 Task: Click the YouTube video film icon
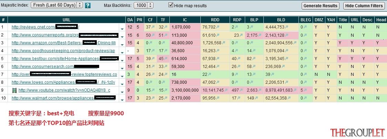pos(14,90)
